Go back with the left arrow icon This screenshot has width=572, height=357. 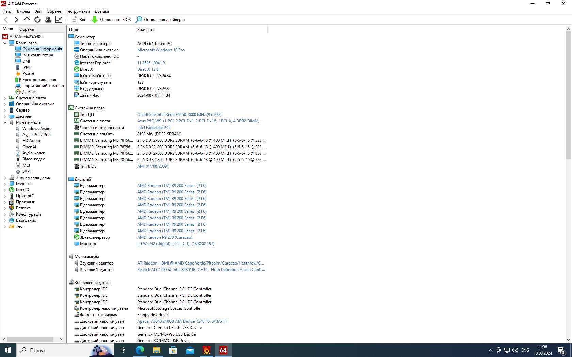coord(6,20)
